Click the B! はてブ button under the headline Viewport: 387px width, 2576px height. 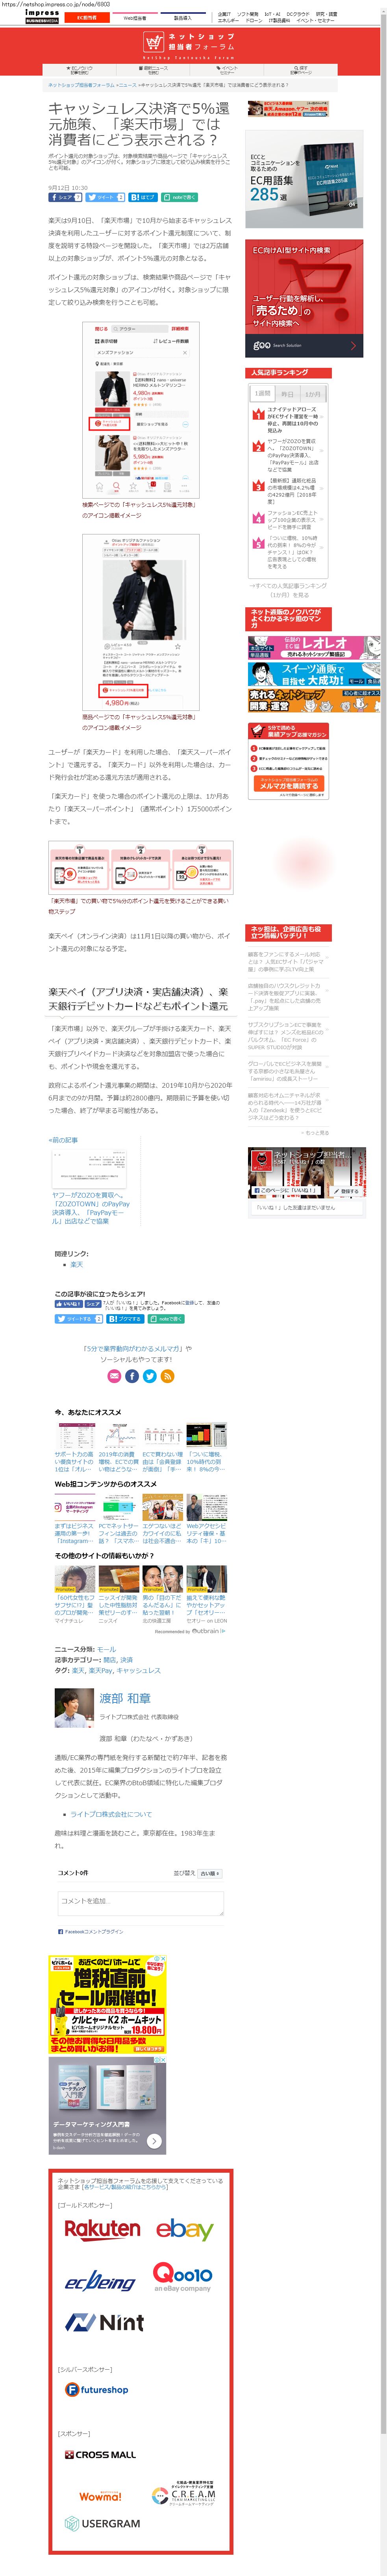[143, 197]
